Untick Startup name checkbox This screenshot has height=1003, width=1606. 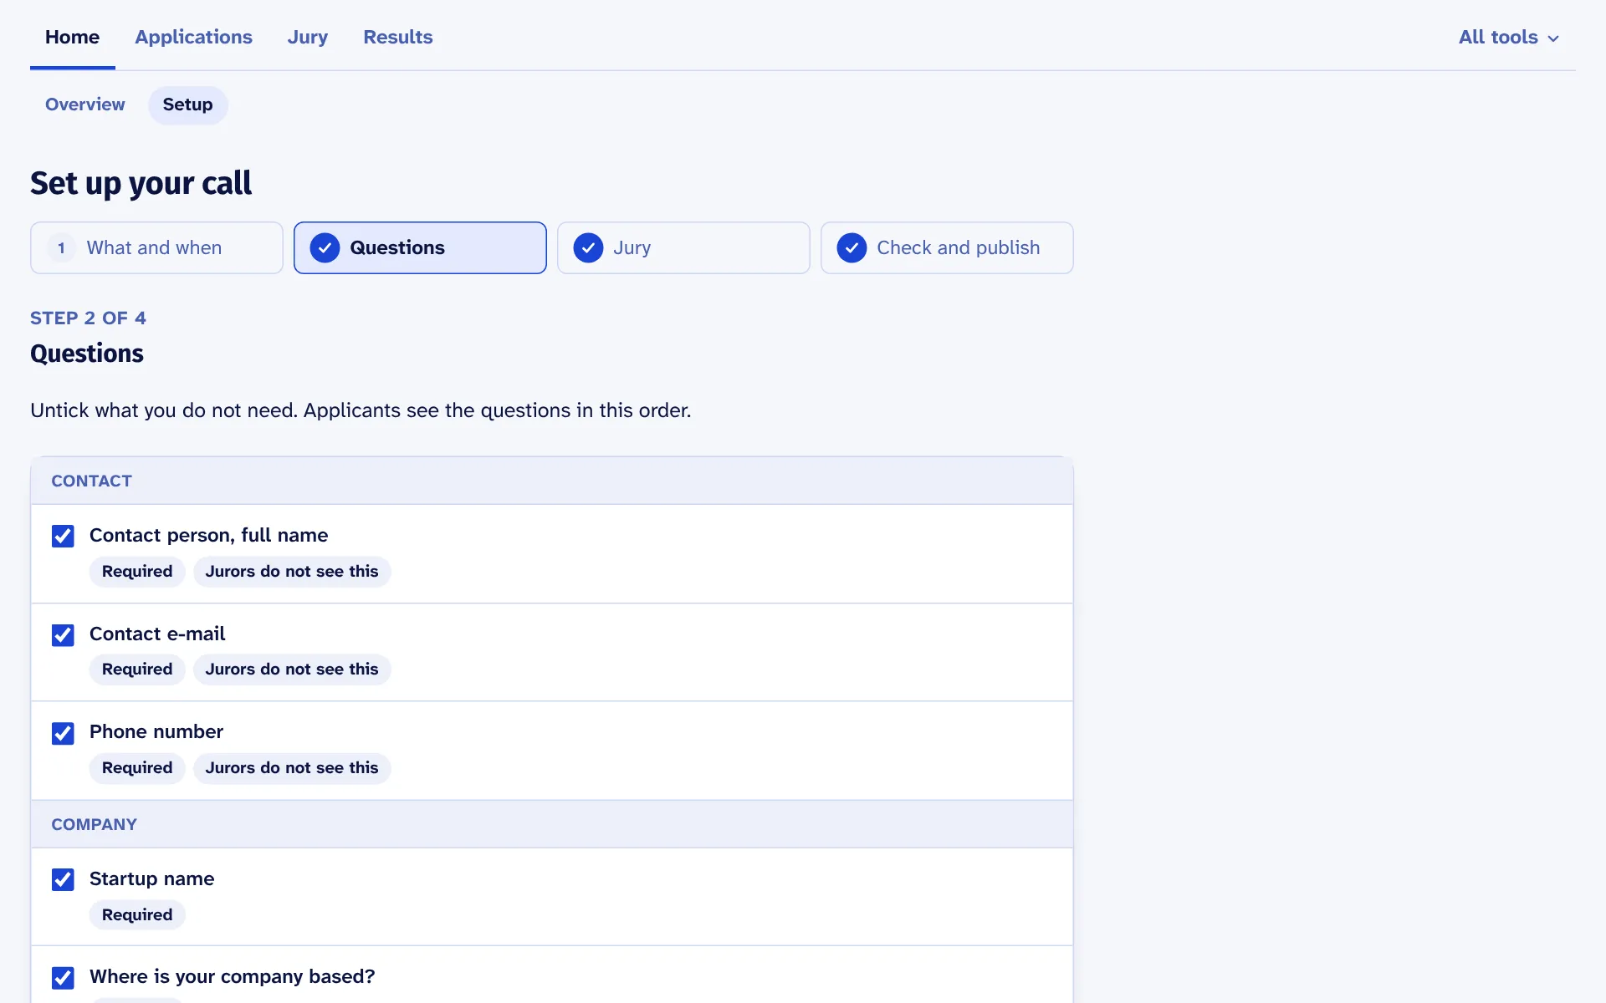(63, 879)
